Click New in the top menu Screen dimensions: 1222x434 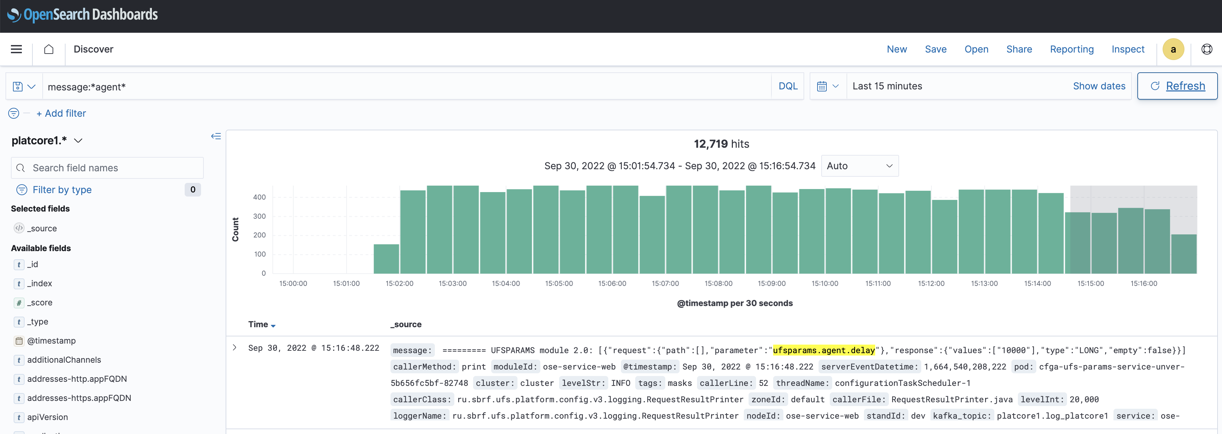897,49
